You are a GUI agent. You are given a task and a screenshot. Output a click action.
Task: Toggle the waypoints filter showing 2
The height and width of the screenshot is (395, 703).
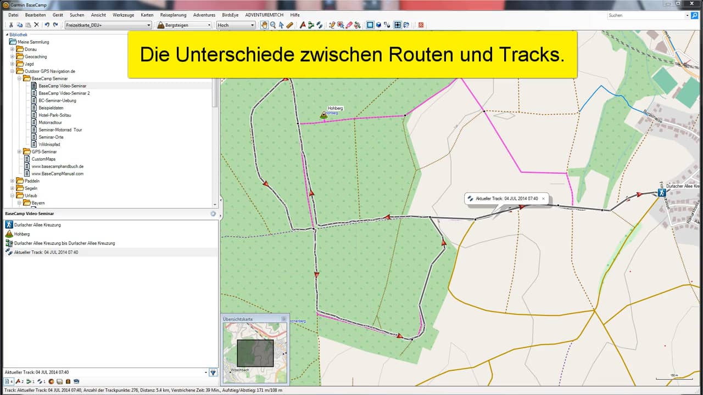point(19,381)
